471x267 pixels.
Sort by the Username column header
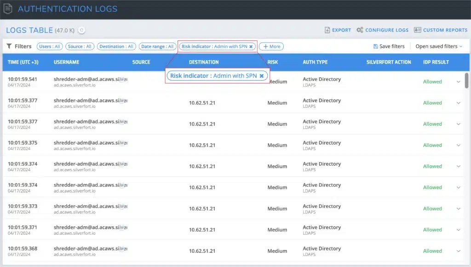[x=66, y=62]
